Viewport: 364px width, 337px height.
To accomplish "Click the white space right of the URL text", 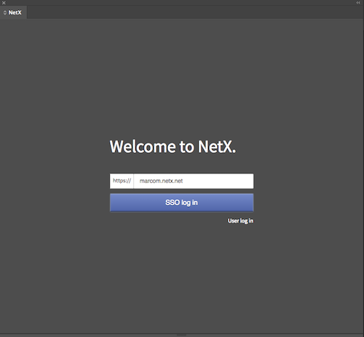I will tap(218, 181).
